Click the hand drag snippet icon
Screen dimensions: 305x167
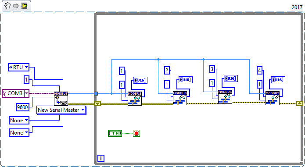pyautogui.click(x=7, y=6)
